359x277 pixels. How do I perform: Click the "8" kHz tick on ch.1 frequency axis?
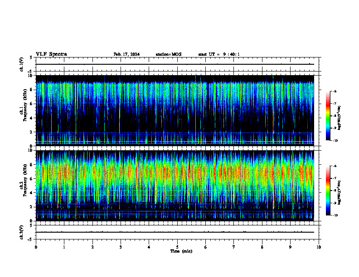[32, 90]
